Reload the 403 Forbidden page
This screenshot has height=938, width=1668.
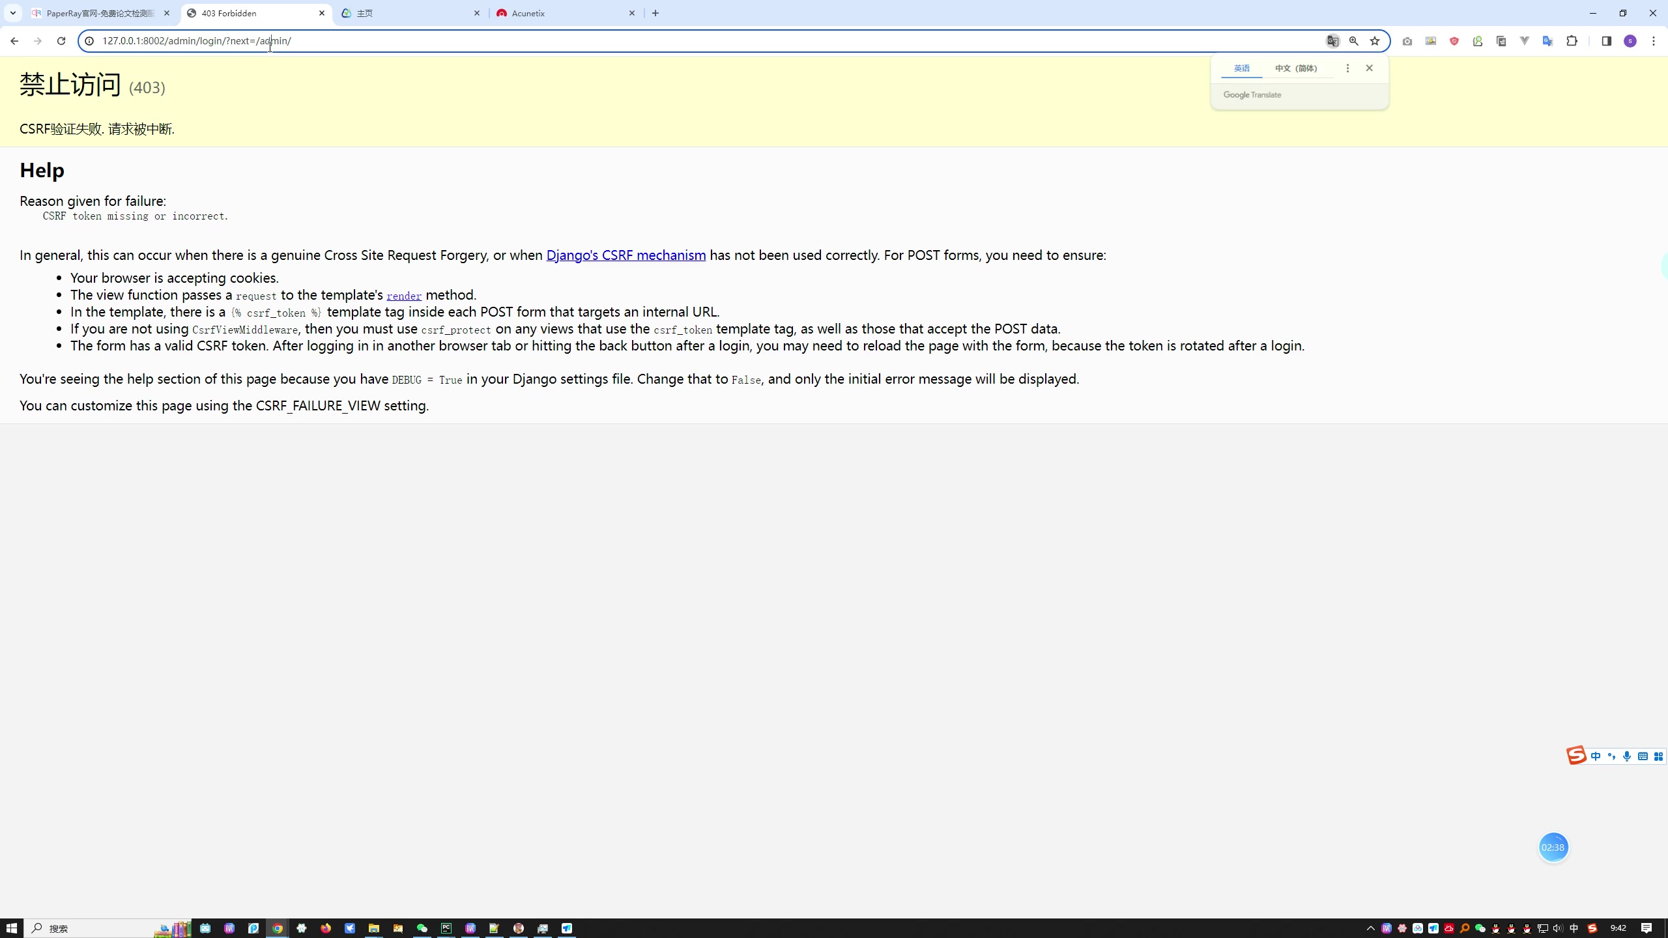tap(61, 40)
